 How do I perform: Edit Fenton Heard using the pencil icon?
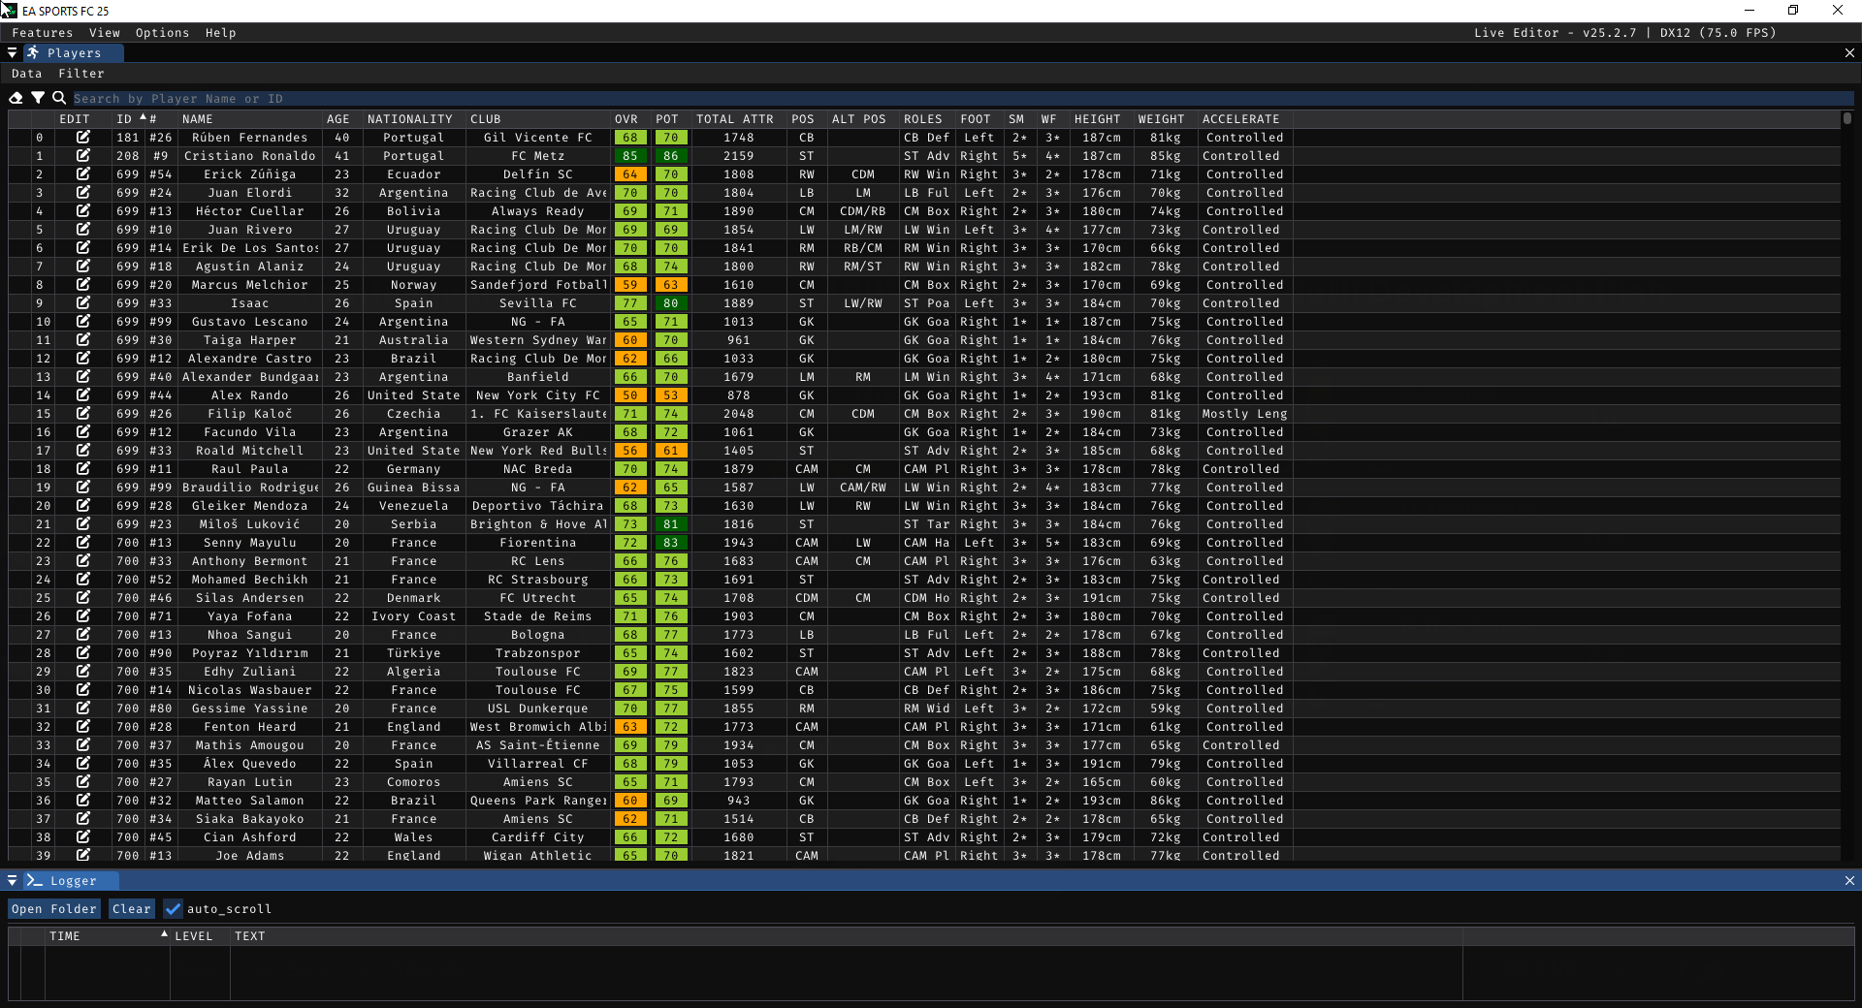click(x=83, y=727)
